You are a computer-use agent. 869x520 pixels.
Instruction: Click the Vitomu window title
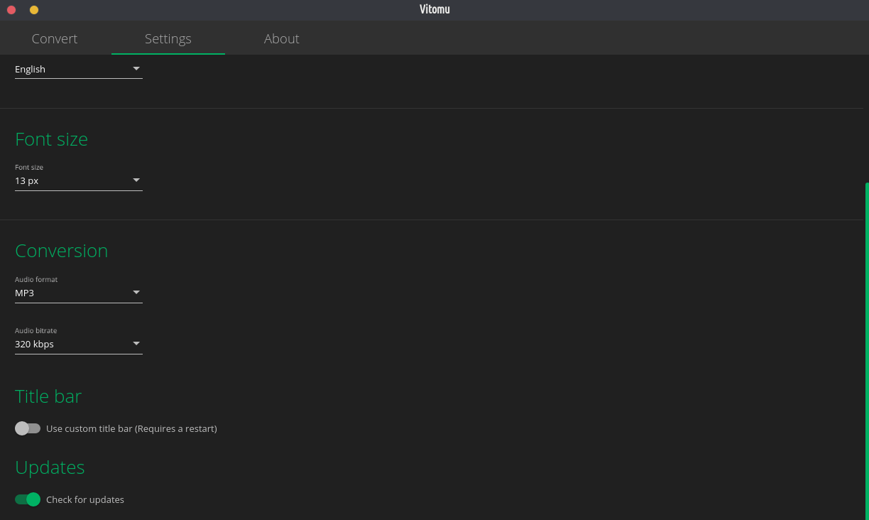click(x=434, y=10)
